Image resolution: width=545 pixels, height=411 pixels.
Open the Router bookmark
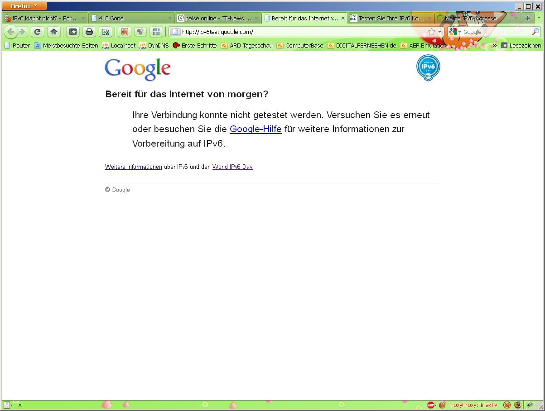[17, 45]
